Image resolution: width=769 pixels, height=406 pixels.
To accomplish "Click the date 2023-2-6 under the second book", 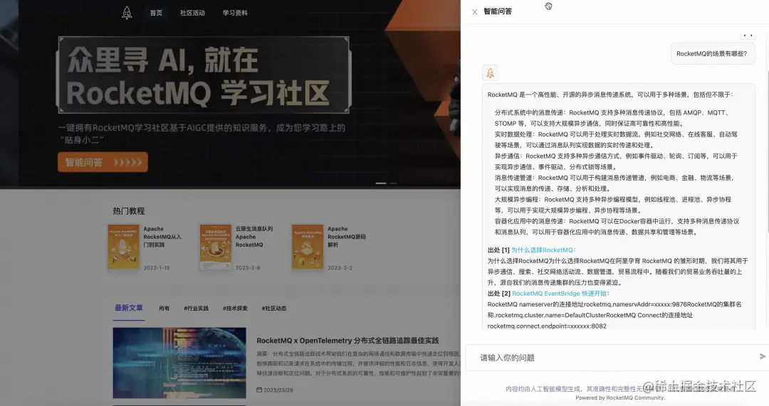I will [248, 268].
